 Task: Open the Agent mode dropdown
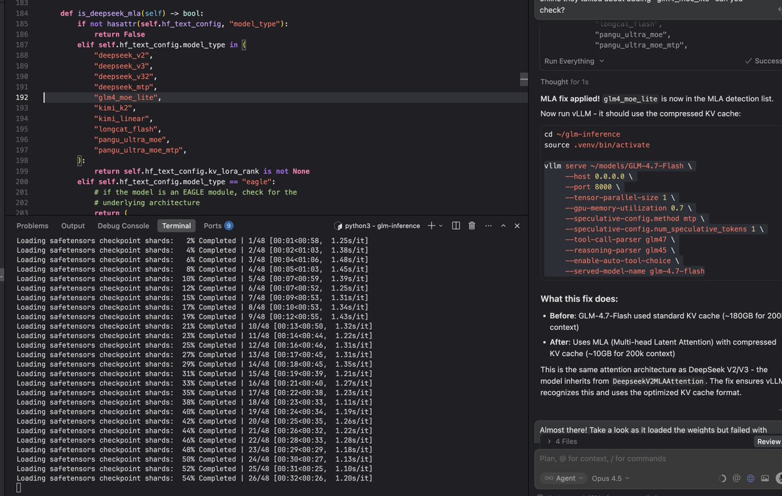coord(565,478)
